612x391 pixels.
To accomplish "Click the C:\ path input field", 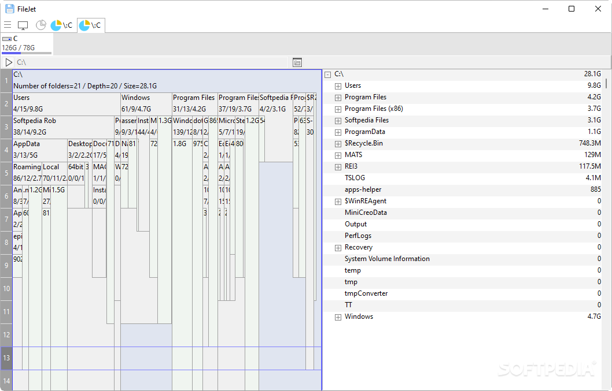I will tap(152, 62).
